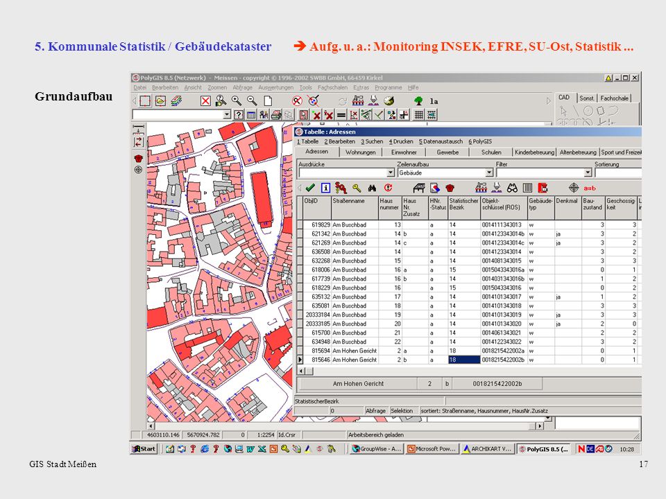Click the barcode columns icon in table toolbar
The image size is (666, 499).
pos(527,188)
